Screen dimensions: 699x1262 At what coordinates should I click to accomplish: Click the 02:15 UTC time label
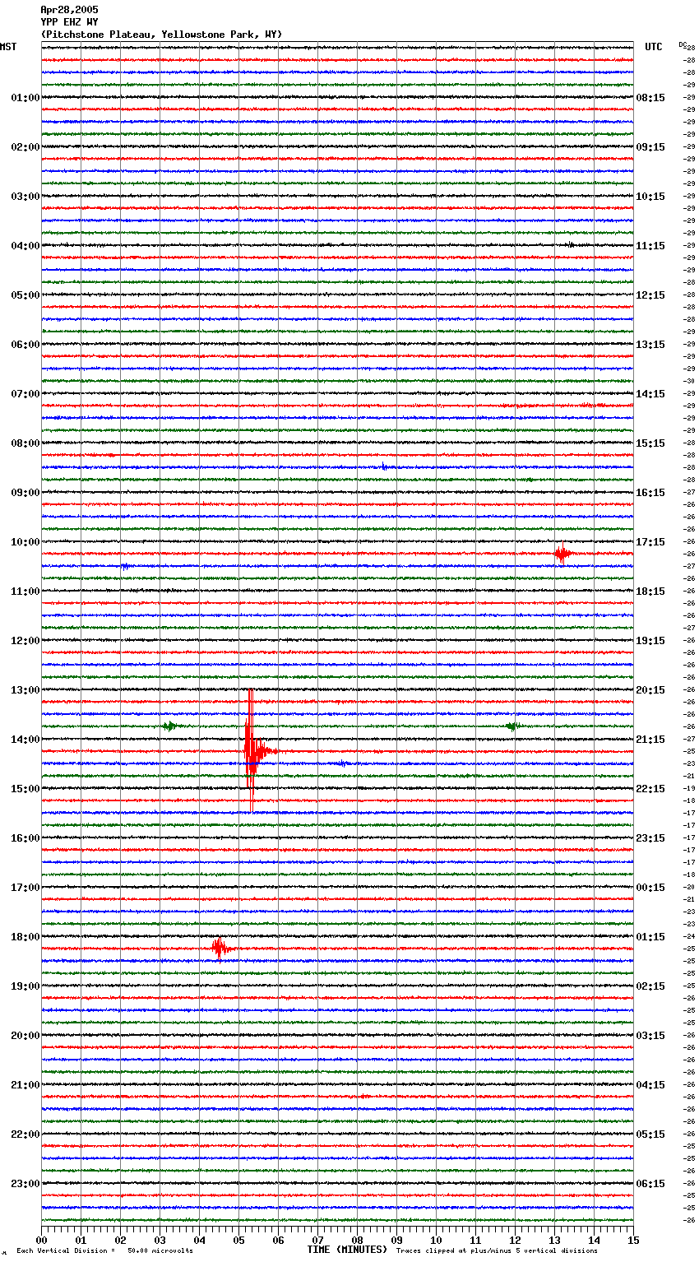[650, 986]
